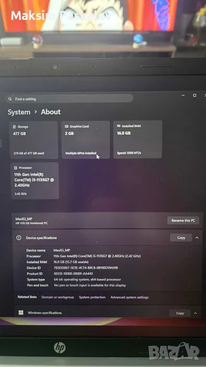
Task: Copy the Windows specifications
Action: 180,313
